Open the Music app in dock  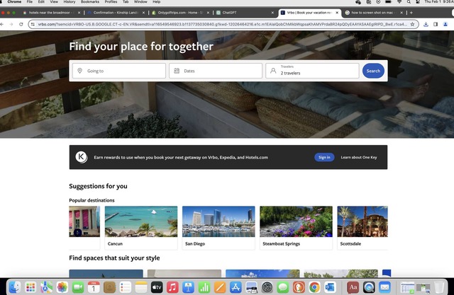(x=172, y=287)
